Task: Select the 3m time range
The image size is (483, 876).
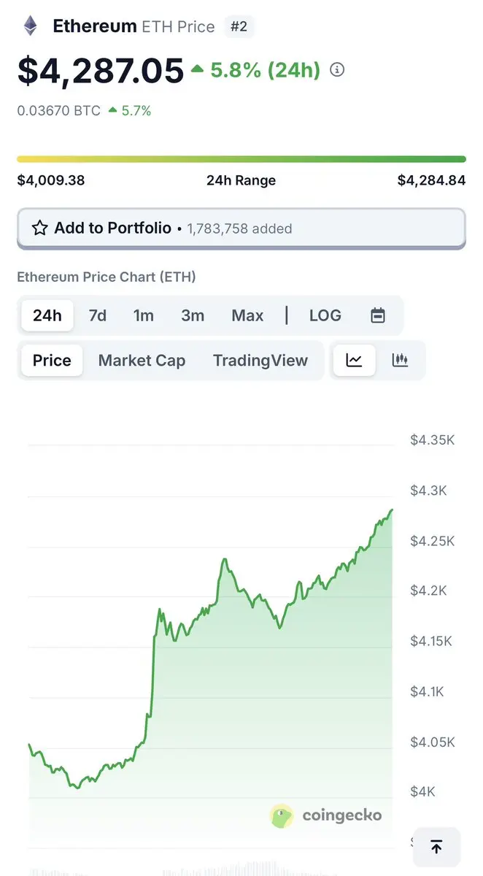Action: [193, 315]
